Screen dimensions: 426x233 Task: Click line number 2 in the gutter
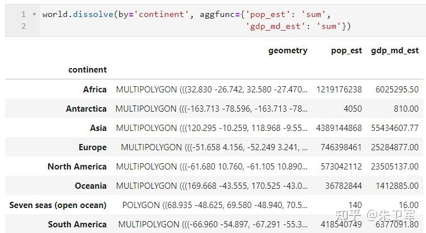point(23,26)
